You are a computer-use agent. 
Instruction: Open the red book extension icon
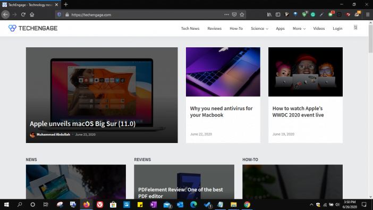(x=348, y=14)
